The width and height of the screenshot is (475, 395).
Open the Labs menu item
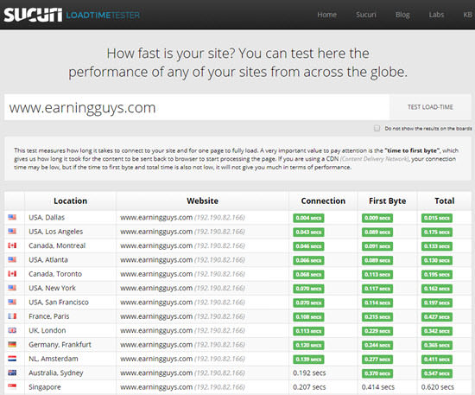(x=436, y=15)
